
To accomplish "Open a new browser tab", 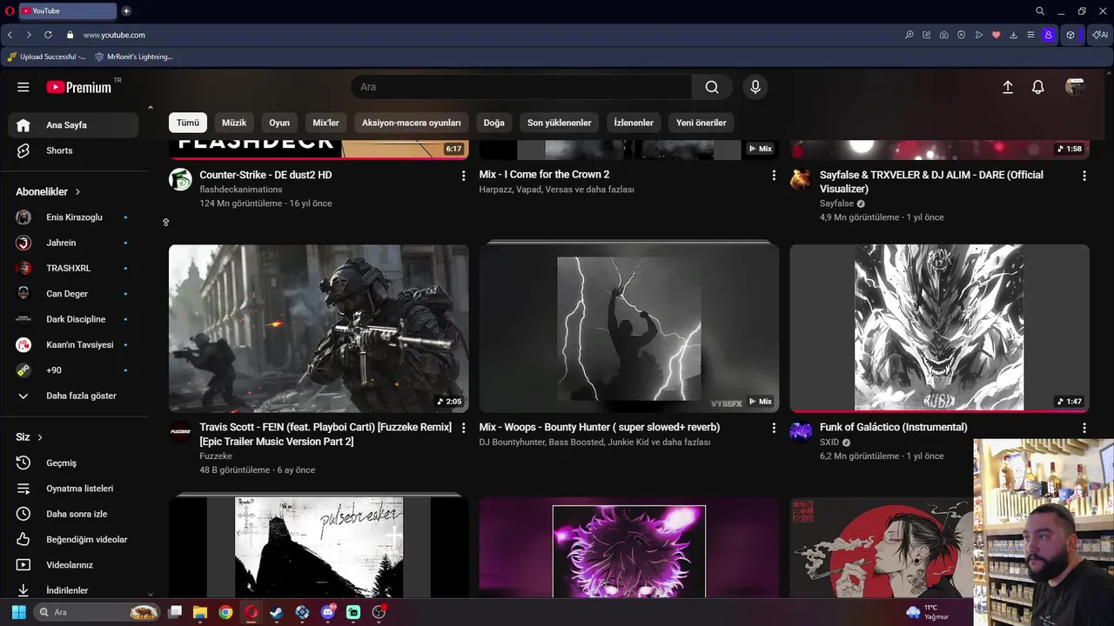I will (126, 11).
